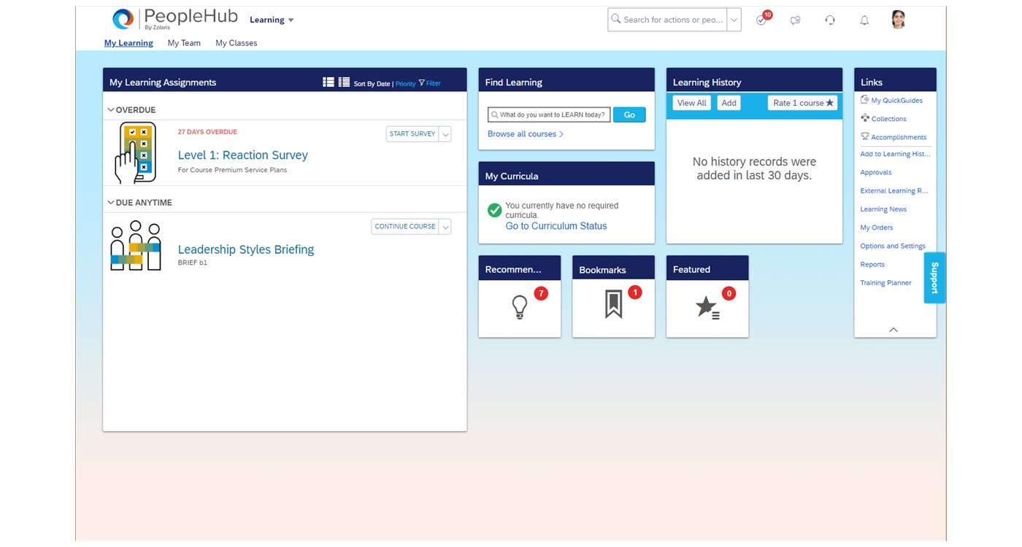The width and height of the screenshot is (1022, 547).
Task: Click the Find Learning search field
Action: tap(549, 115)
